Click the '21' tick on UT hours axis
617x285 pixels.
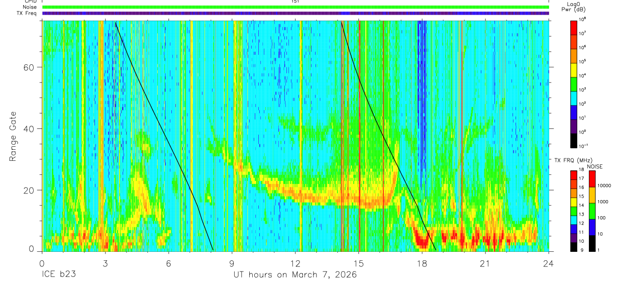tap(485, 263)
